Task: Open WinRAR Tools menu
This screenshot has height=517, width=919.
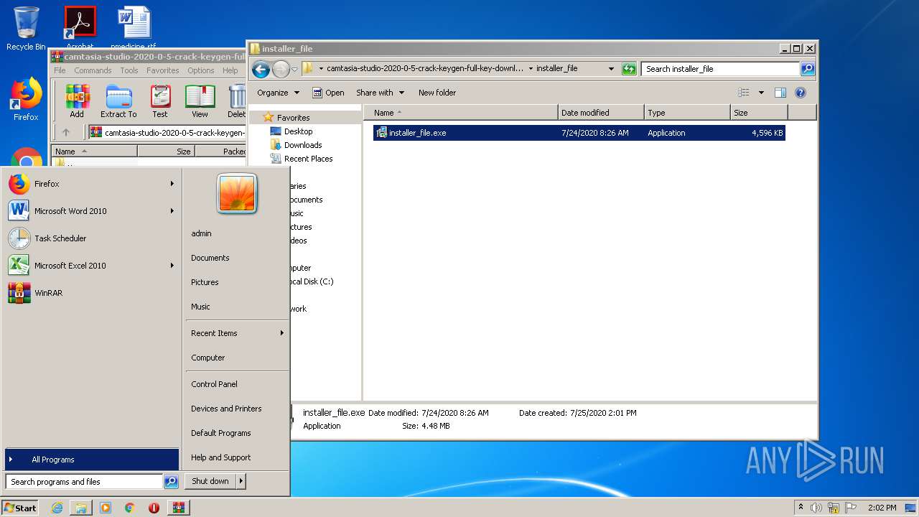Action: [x=129, y=70]
